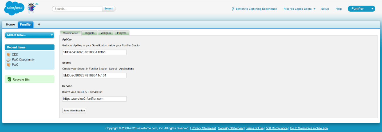
Task: Click the Search button
Action: 109,9
